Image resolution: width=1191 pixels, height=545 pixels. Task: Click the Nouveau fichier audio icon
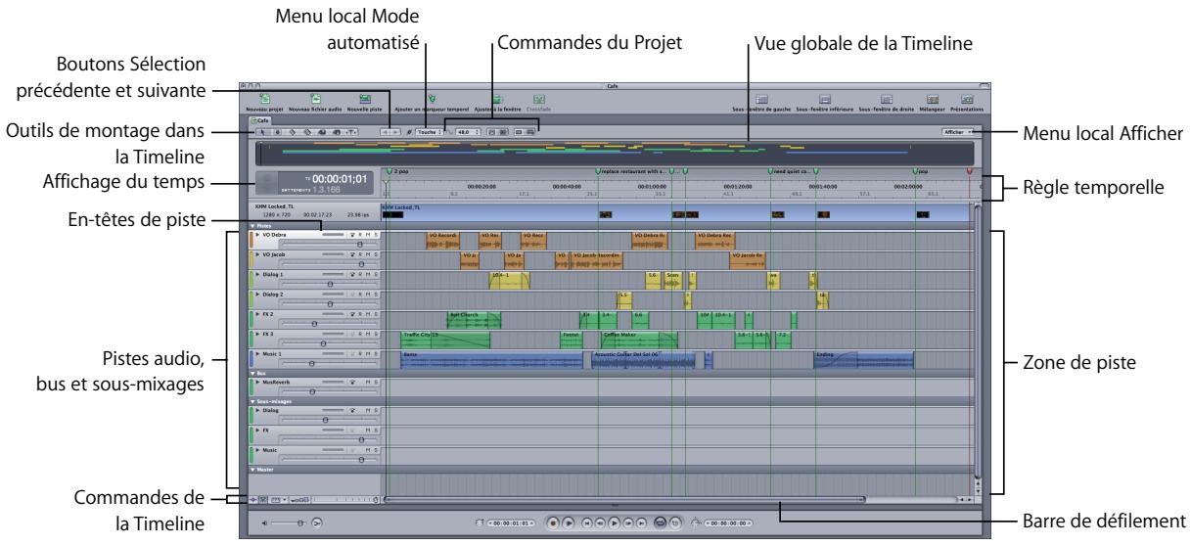316,99
